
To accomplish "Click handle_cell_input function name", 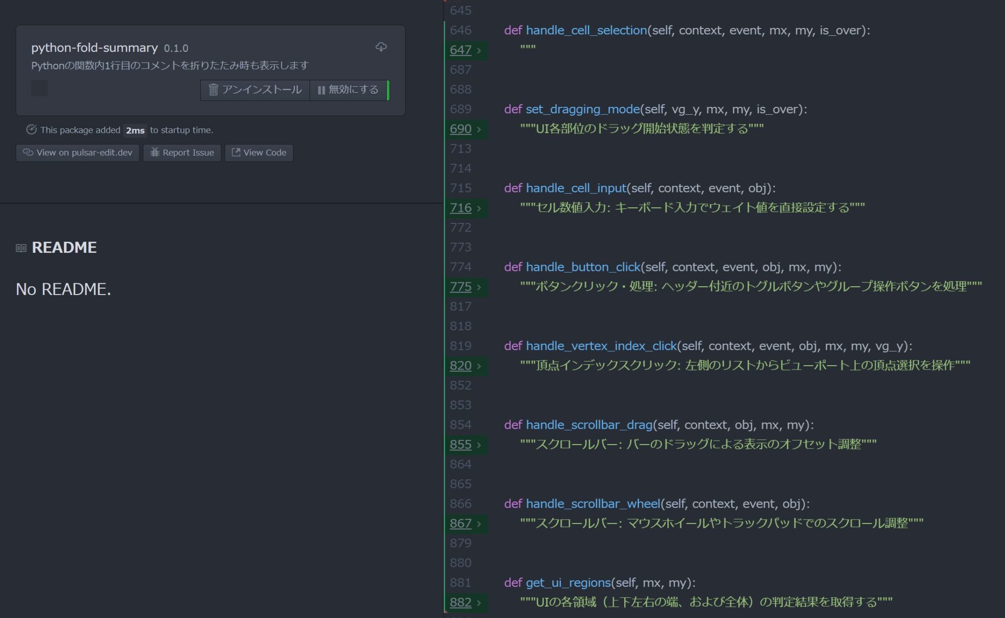I will 576,188.
